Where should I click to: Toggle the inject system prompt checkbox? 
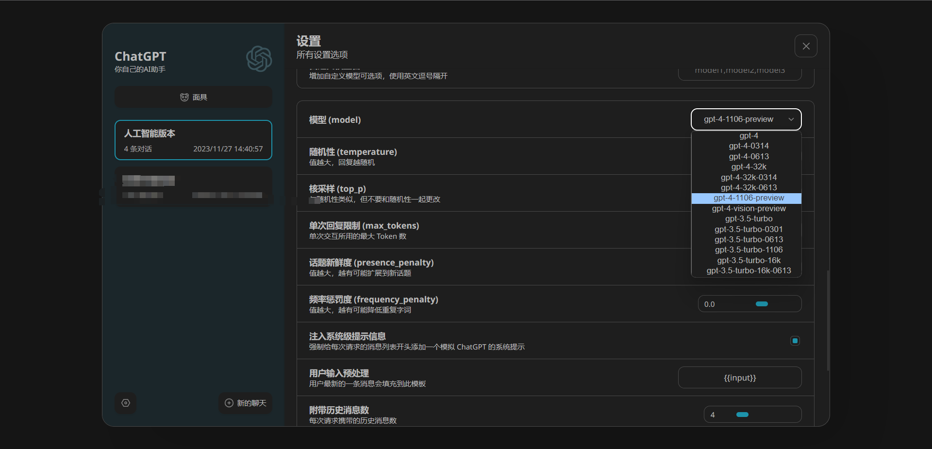(x=795, y=341)
